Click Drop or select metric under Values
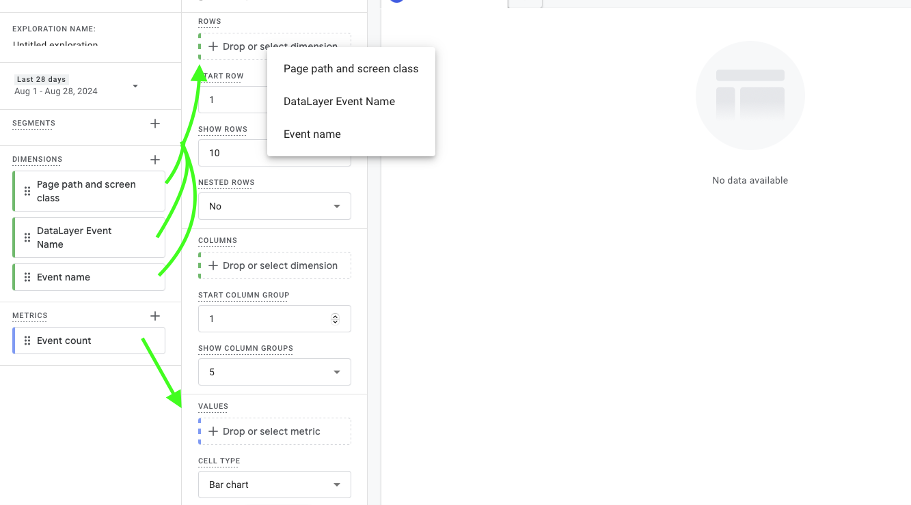 pos(274,431)
